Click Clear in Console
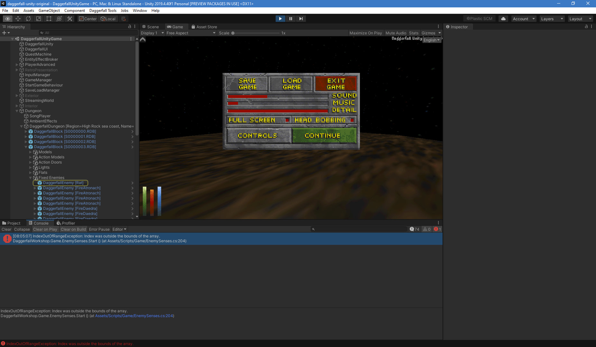 [6, 229]
